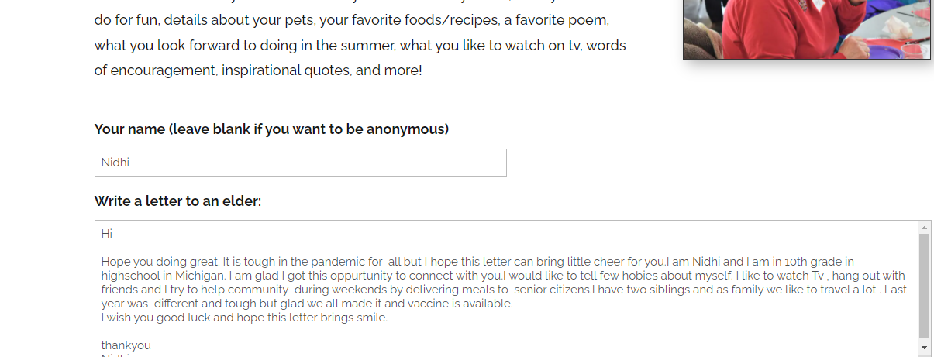934x357 pixels.
Task: Click the letter box scrollbar thumb
Action: (923, 286)
